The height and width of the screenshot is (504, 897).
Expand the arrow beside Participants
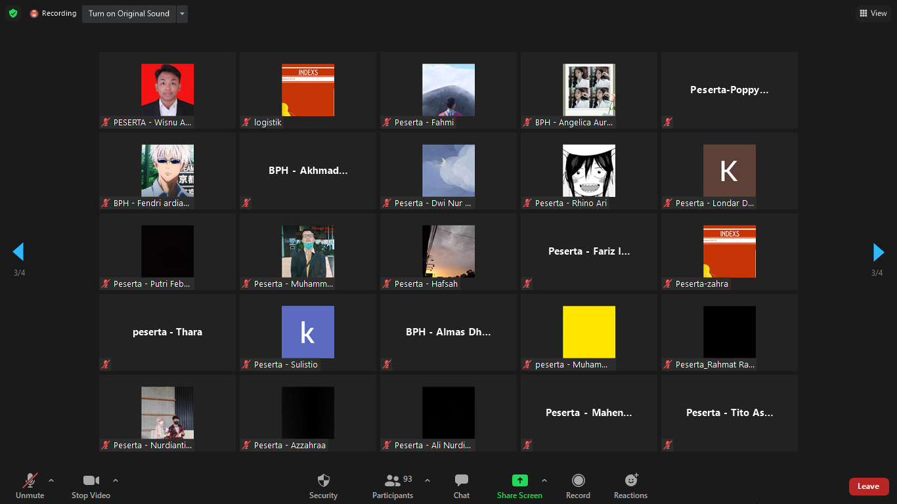(x=427, y=480)
